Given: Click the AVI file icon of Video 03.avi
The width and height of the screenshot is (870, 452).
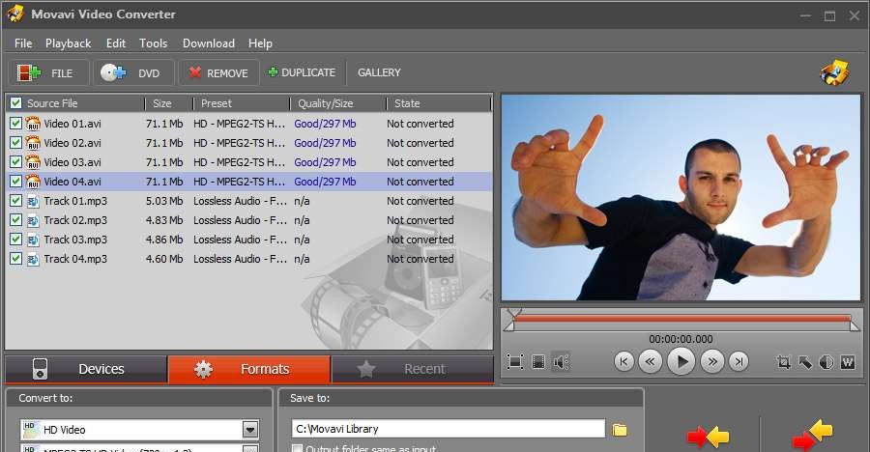Looking at the screenshot, I should click(x=33, y=162).
